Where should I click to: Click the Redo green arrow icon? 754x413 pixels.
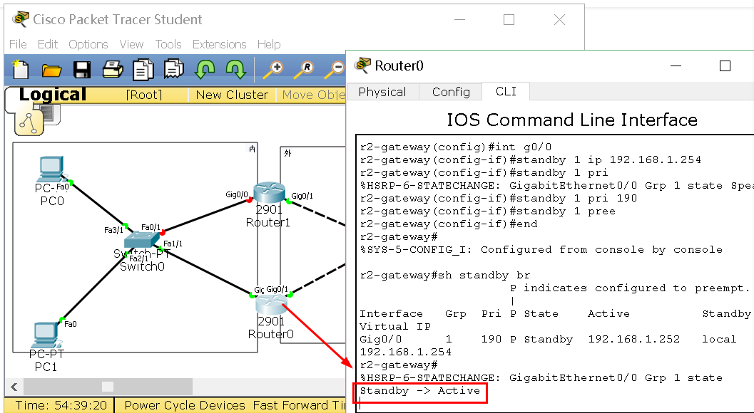235,70
